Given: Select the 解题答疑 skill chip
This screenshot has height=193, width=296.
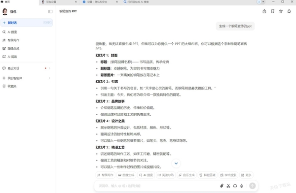Looking at the screenshot, I should point(208,175).
